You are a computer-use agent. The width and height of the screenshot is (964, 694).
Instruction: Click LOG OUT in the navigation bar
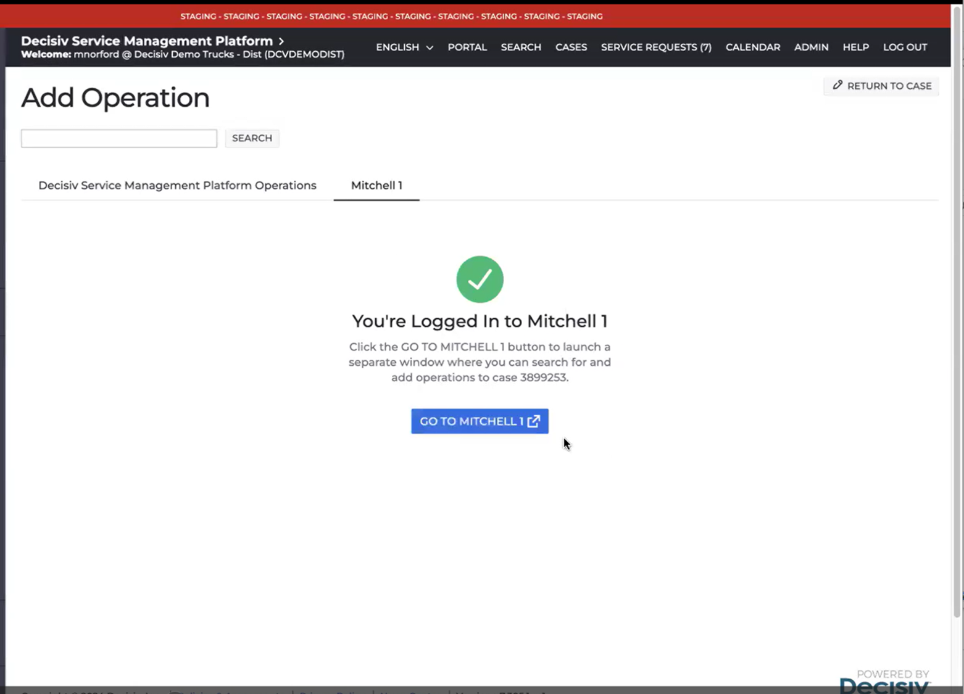[x=905, y=47]
